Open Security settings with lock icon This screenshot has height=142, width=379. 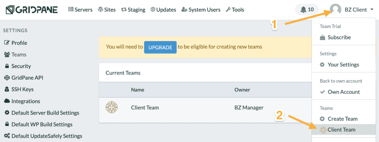[x=18, y=66]
